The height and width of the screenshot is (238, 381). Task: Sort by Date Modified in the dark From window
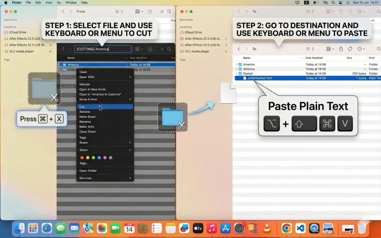(138, 58)
